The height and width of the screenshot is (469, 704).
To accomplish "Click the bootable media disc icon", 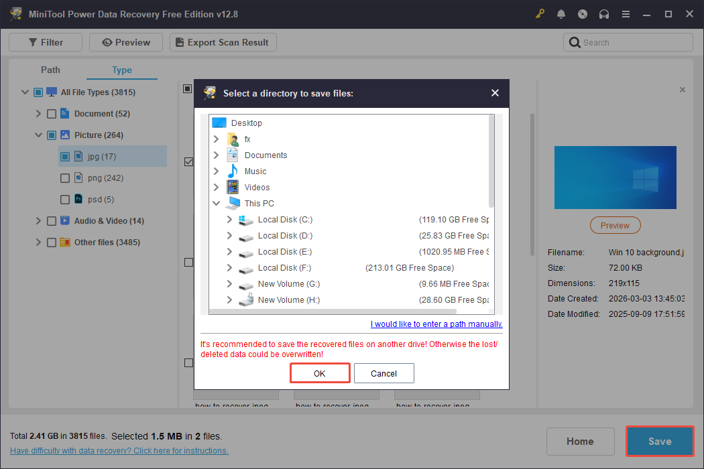I will coord(583,13).
